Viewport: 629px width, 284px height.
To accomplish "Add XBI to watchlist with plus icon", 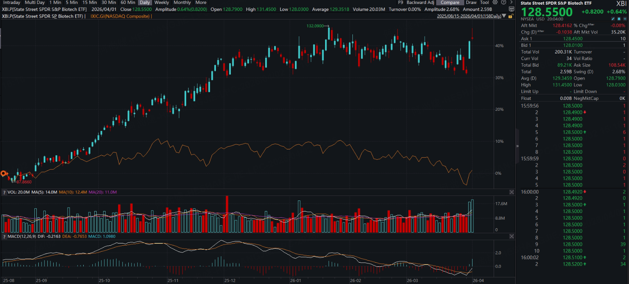I will pos(625,19).
